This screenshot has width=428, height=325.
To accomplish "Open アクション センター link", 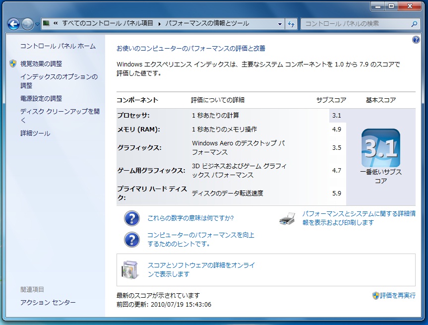I will point(48,303).
